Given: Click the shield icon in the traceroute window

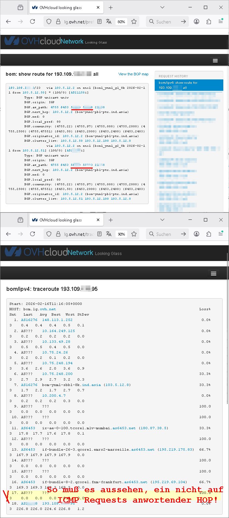Looking at the screenshot, I should tap(49, 234).
